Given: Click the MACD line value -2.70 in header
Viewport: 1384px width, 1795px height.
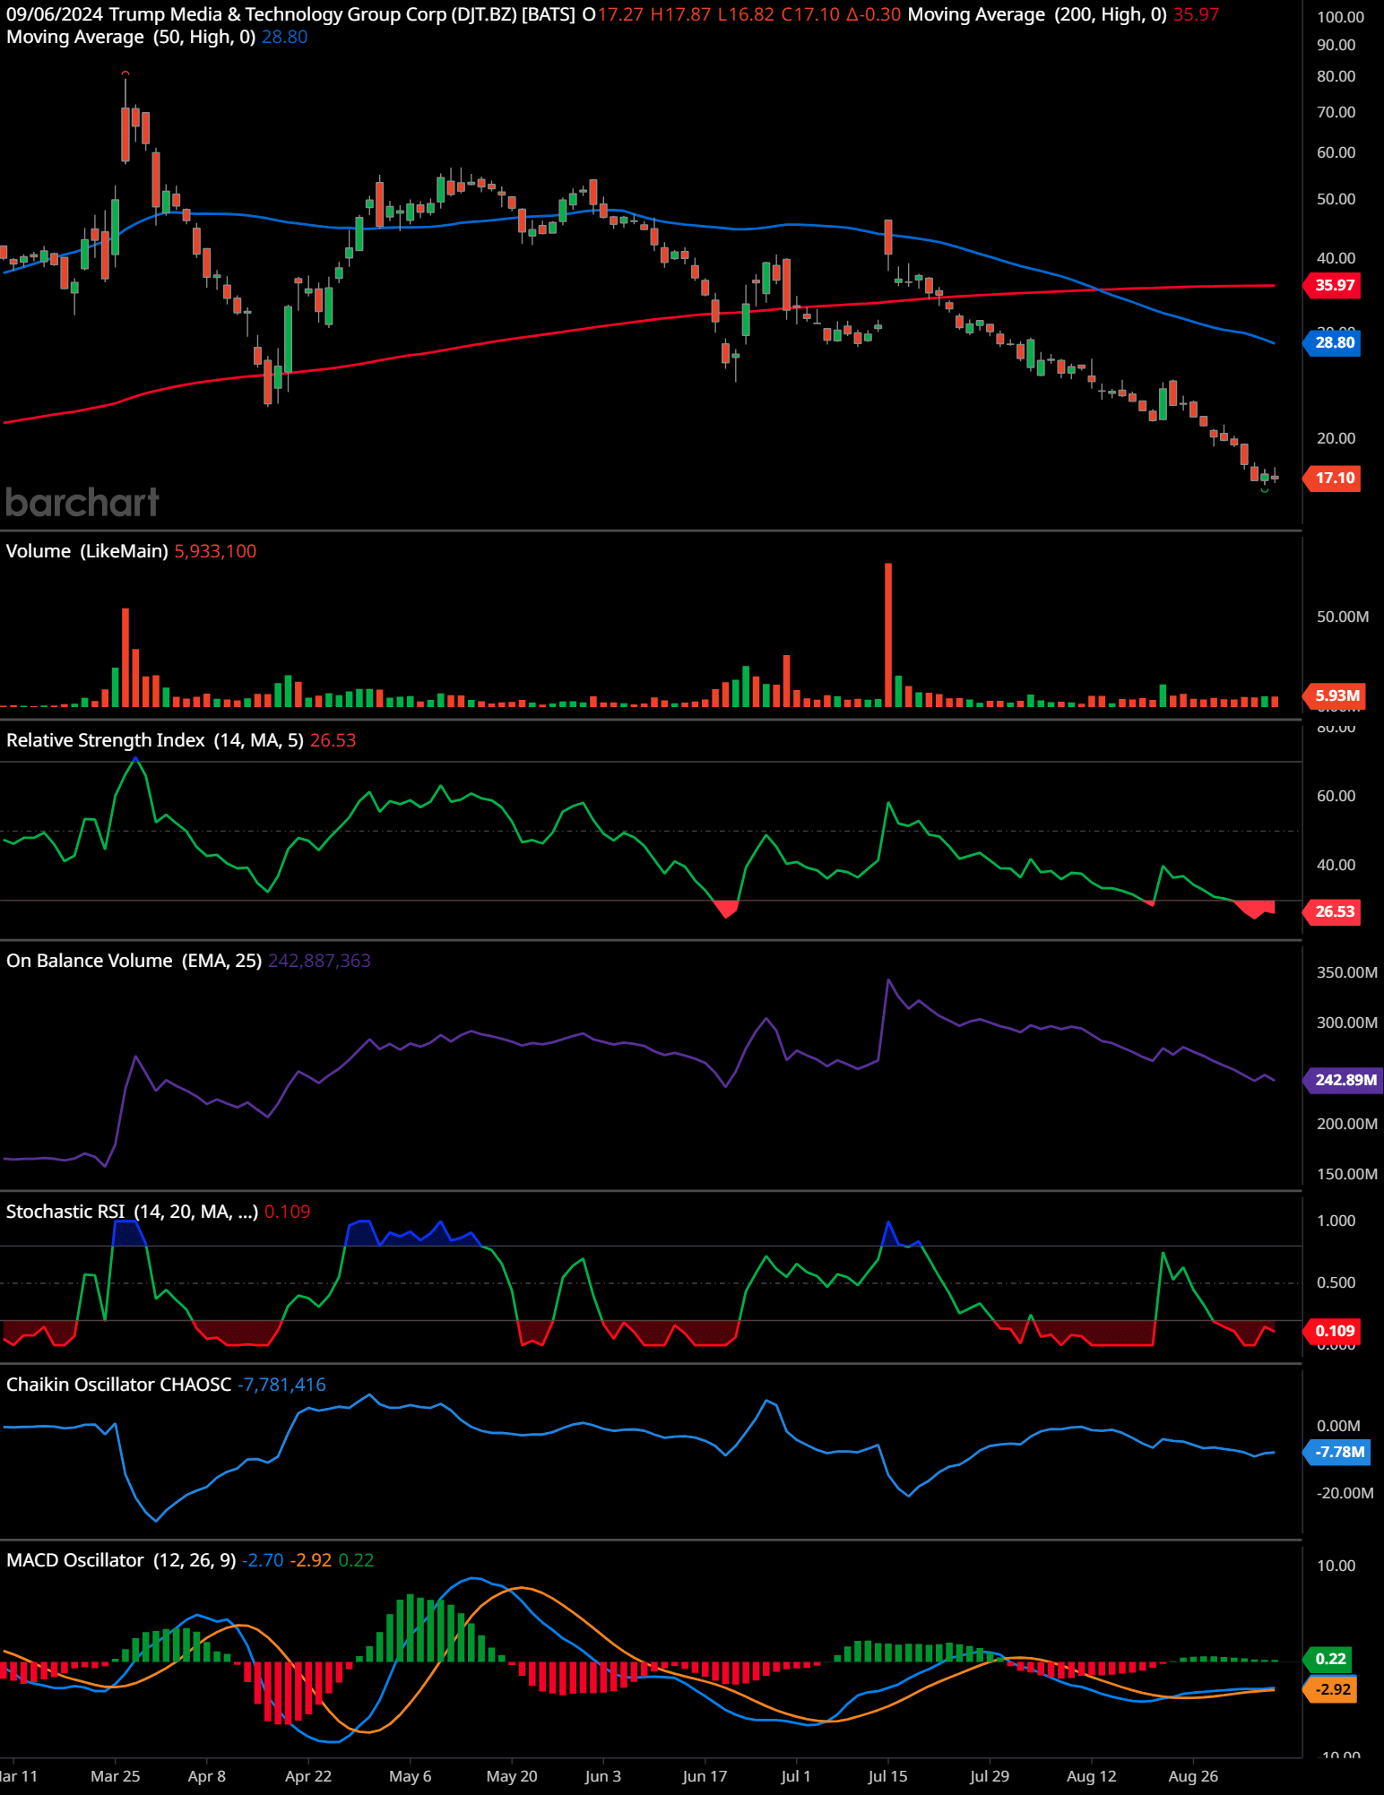Looking at the screenshot, I should [263, 1560].
